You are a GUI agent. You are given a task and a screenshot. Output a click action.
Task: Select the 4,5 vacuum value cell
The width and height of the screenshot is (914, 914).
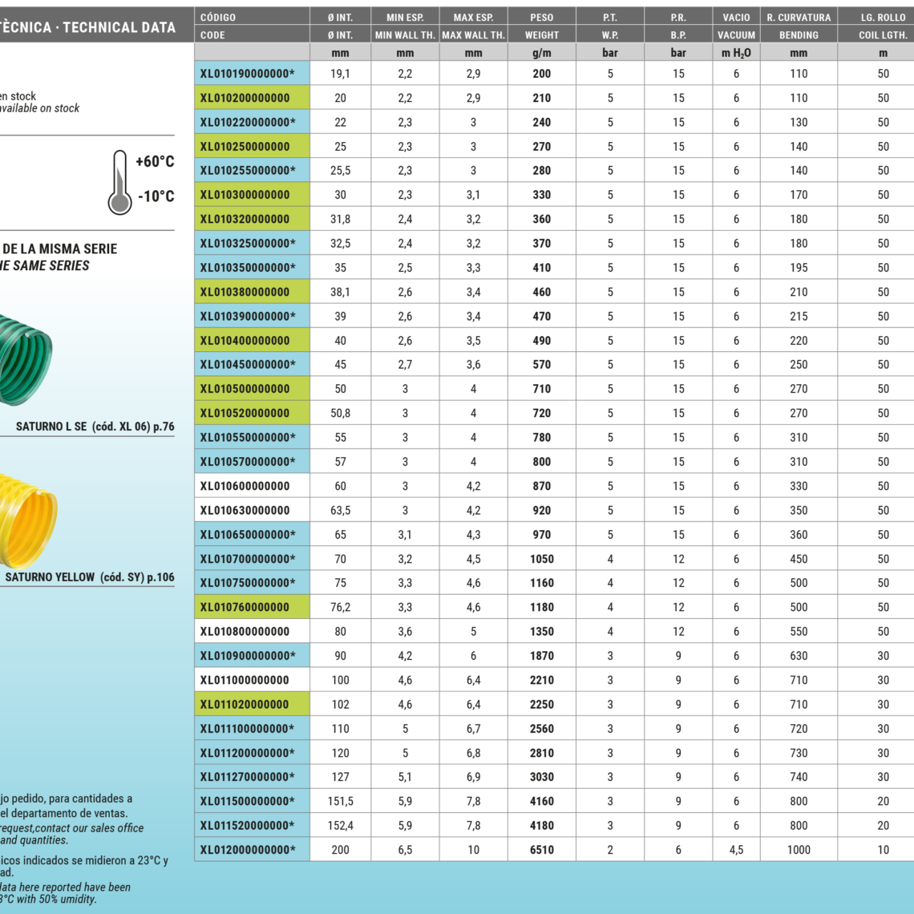[x=736, y=850]
